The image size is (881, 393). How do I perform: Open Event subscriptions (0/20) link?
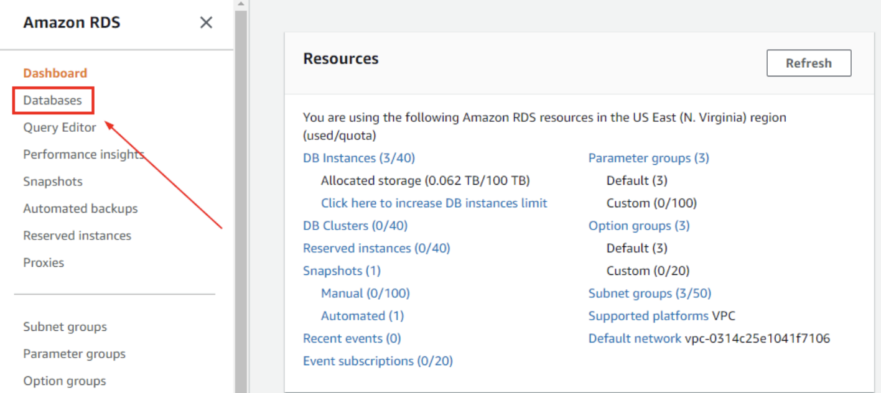(x=378, y=361)
